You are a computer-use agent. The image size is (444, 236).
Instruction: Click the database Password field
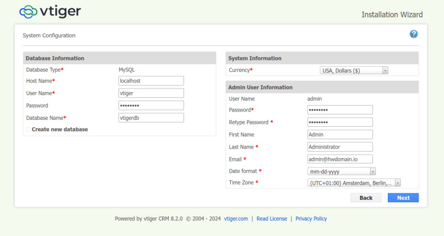tap(151, 106)
